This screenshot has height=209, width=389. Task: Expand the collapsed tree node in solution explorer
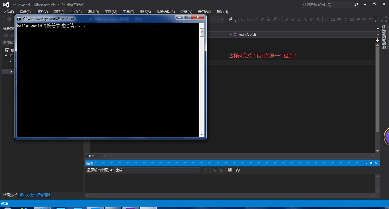11,60
